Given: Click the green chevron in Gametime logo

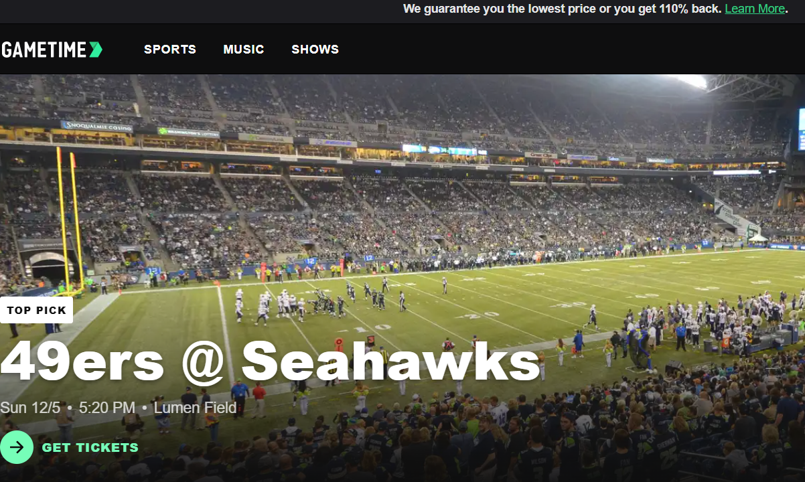Looking at the screenshot, I should (96, 50).
